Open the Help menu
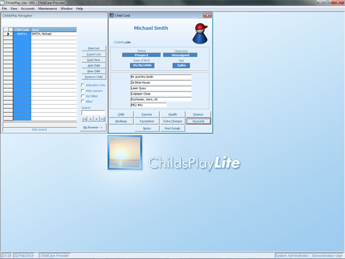 [80, 9]
